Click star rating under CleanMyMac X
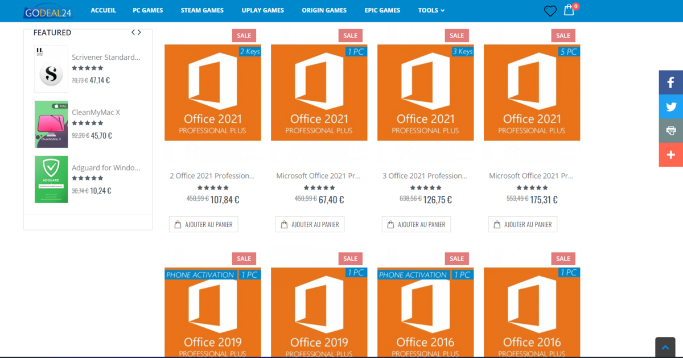 (x=88, y=123)
